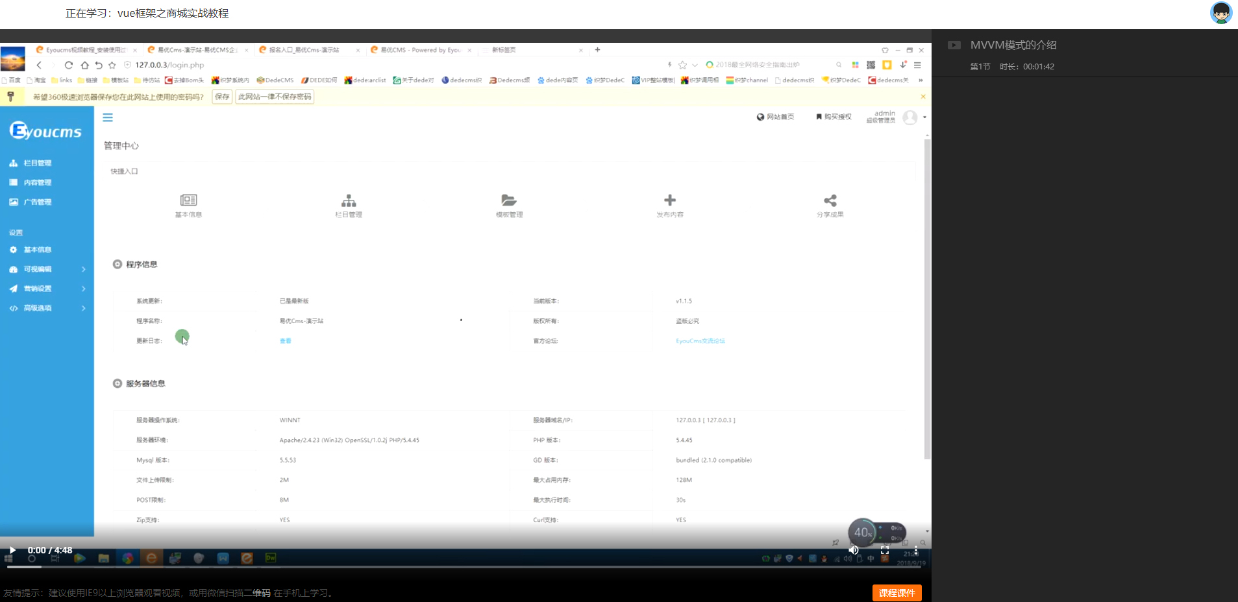Click the user avatar in the top right

click(1220, 13)
